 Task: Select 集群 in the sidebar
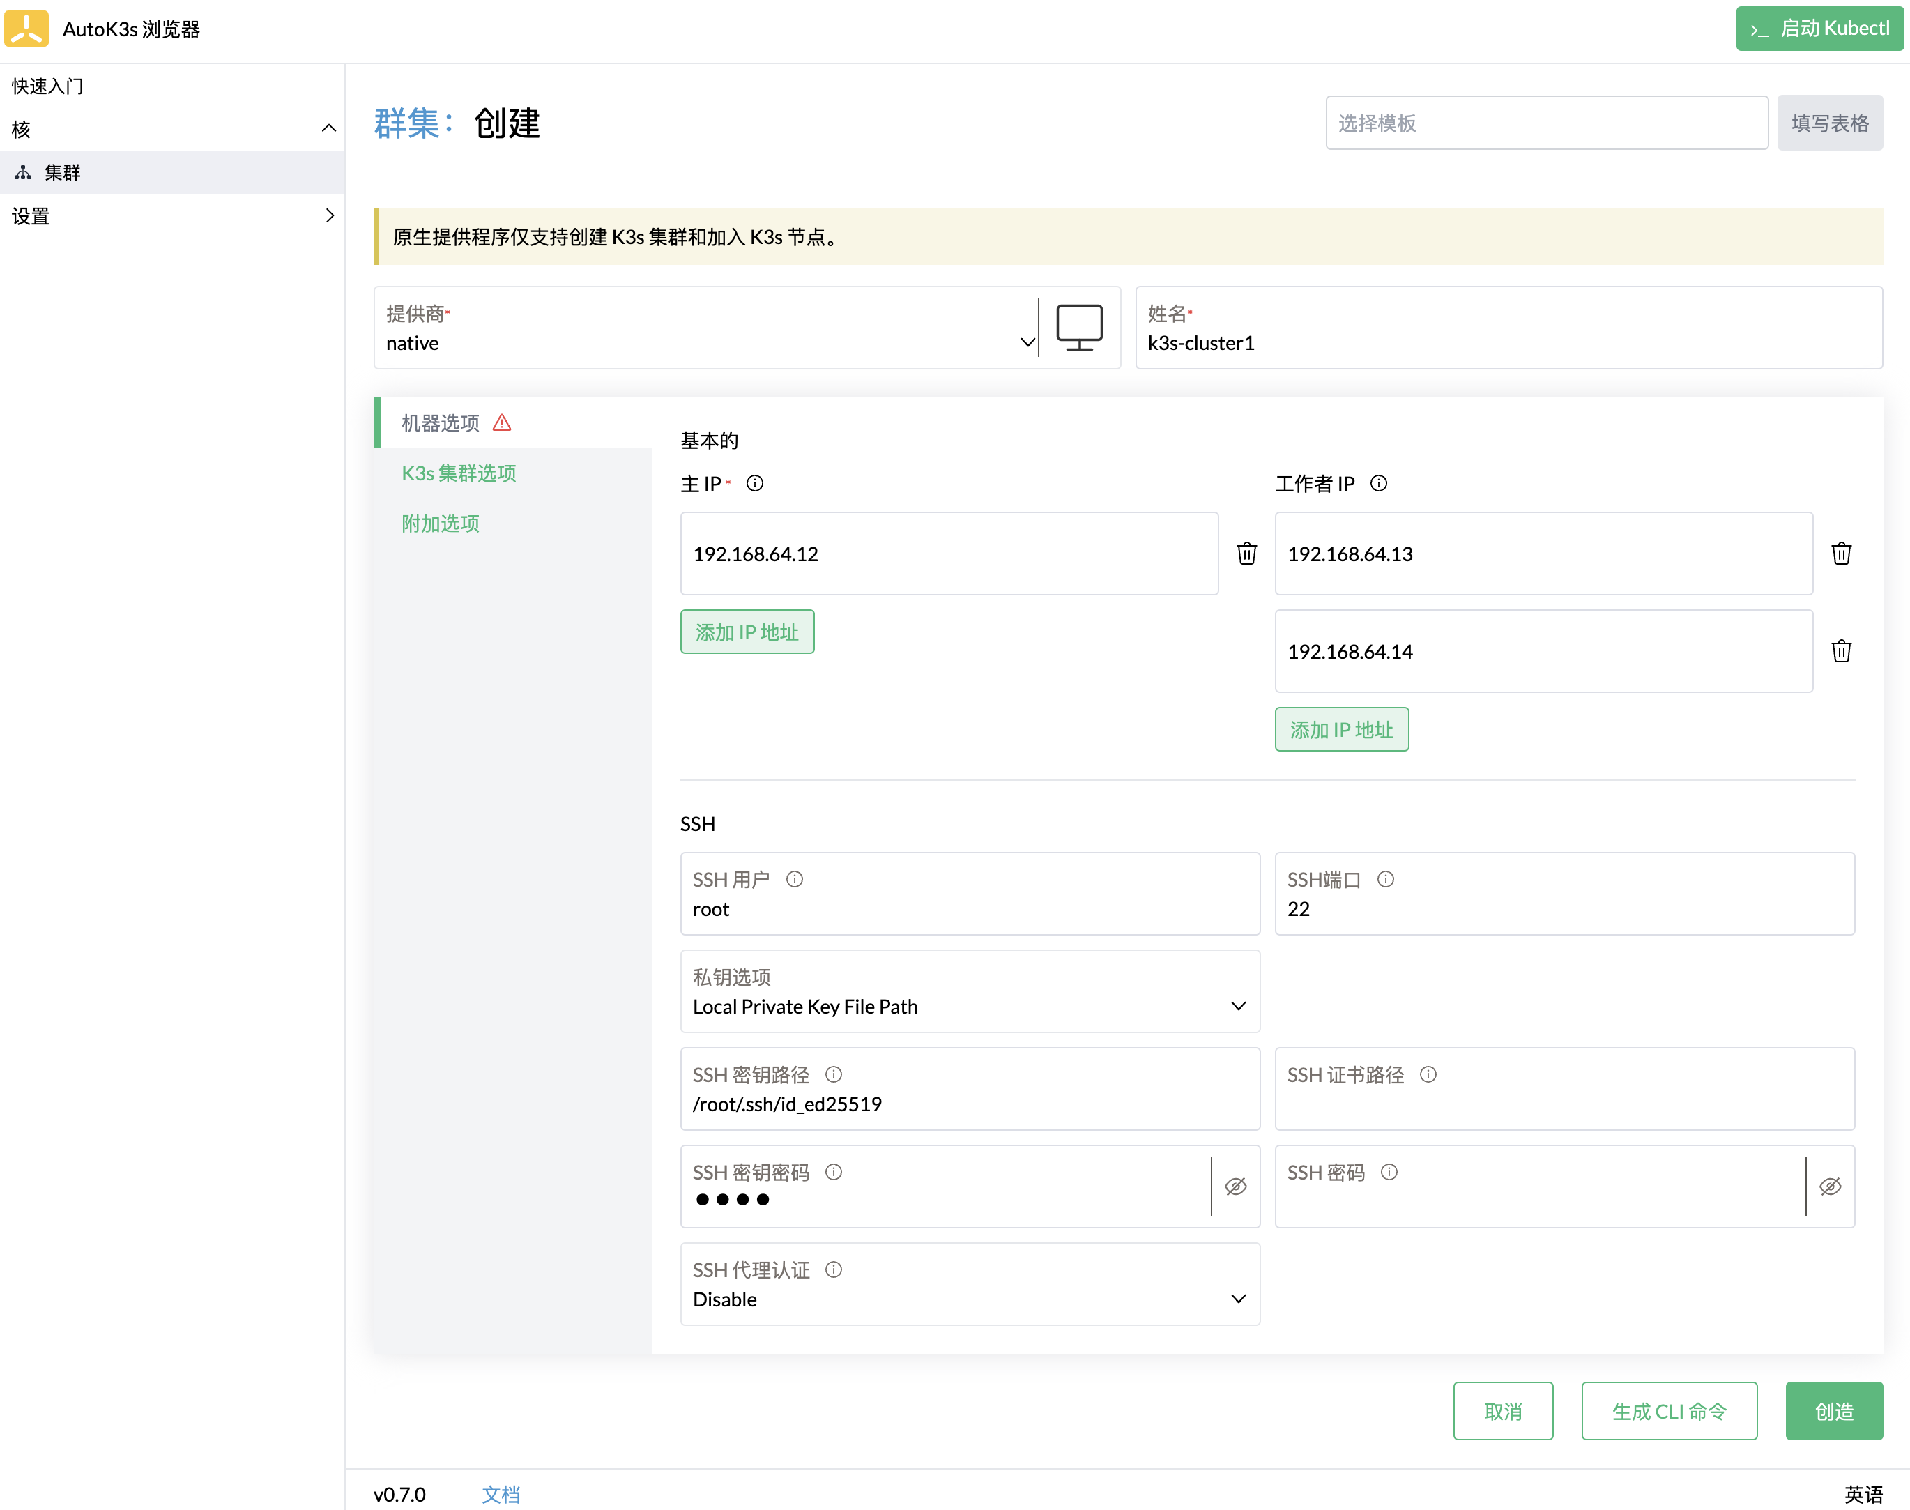coord(172,172)
